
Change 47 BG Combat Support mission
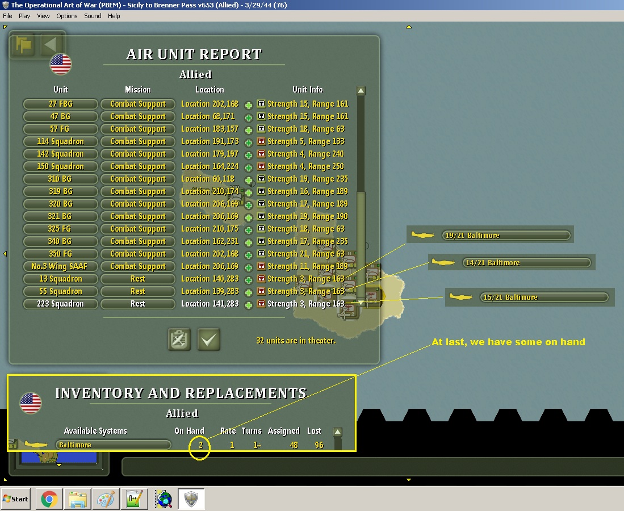click(138, 116)
